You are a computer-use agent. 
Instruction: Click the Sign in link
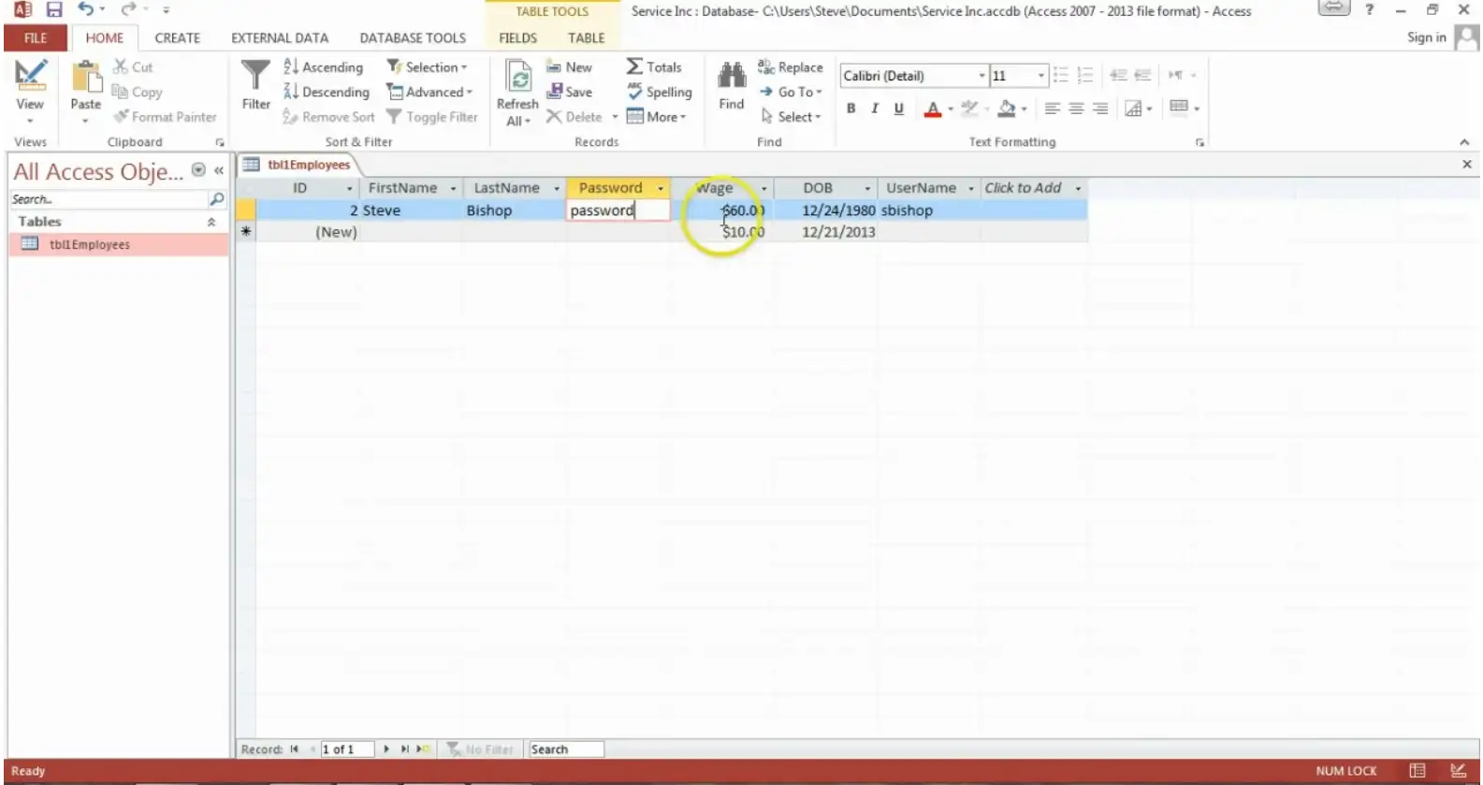(x=1426, y=37)
